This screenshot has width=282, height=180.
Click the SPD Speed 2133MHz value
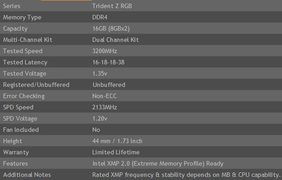tap(105, 108)
